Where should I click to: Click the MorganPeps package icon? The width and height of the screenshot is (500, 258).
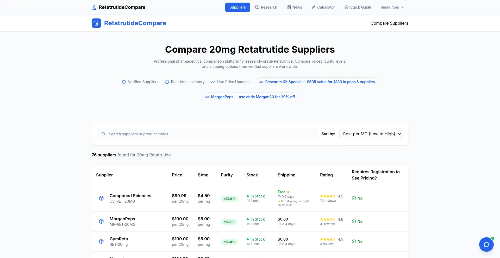101,221
